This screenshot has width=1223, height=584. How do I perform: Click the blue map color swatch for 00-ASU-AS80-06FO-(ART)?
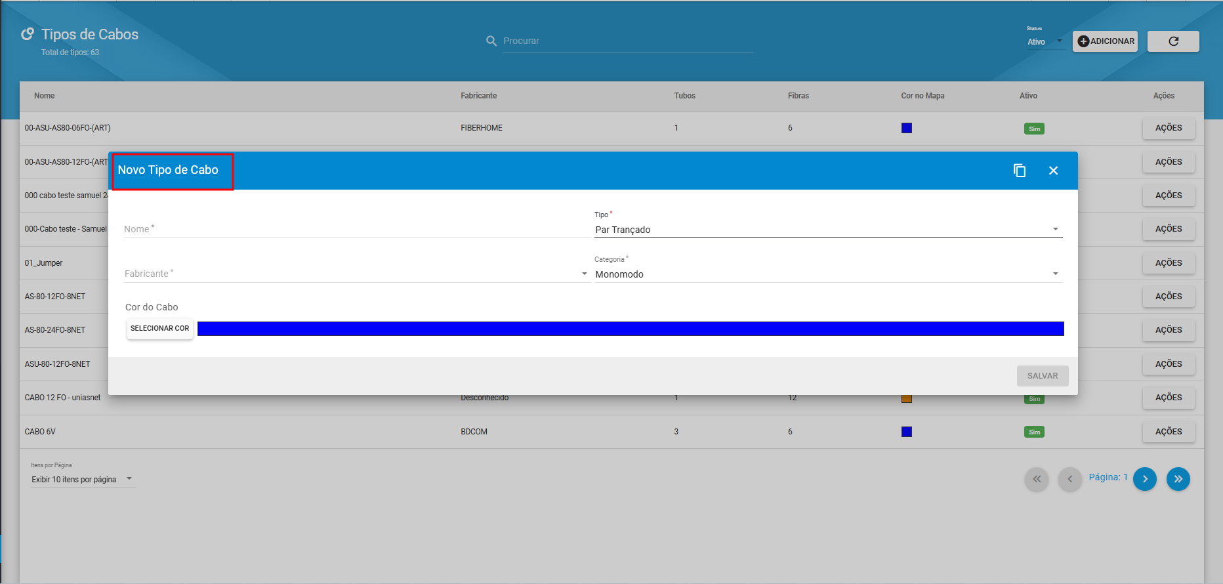pos(907,128)
